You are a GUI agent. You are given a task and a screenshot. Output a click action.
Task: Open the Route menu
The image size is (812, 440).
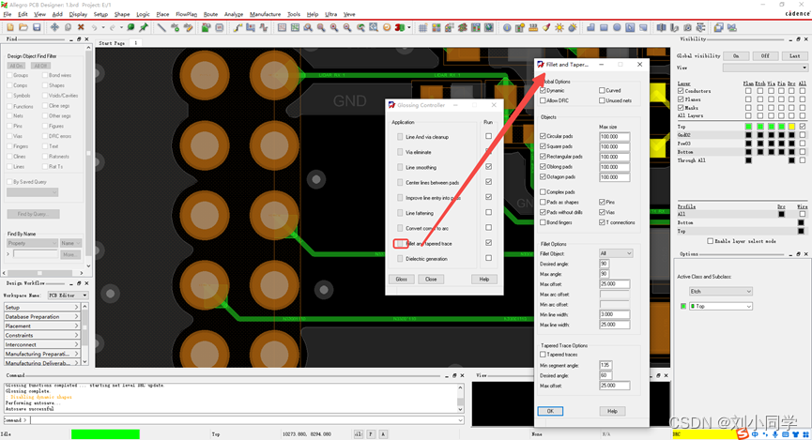point(210,15)
